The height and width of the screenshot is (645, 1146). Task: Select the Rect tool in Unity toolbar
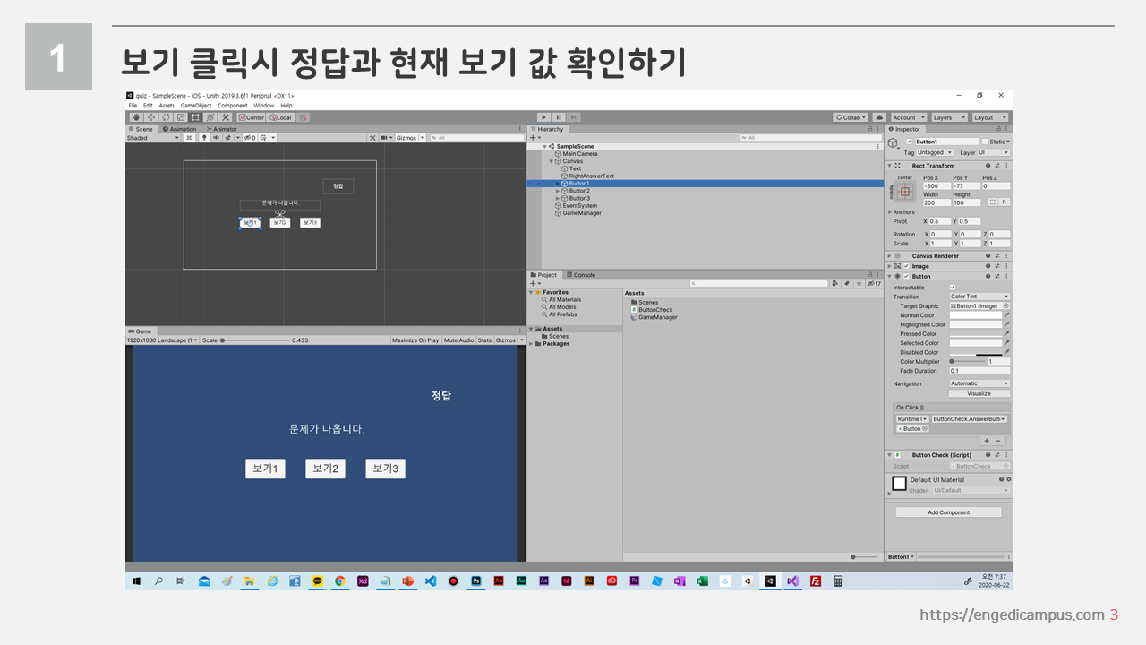pos(195,117)
